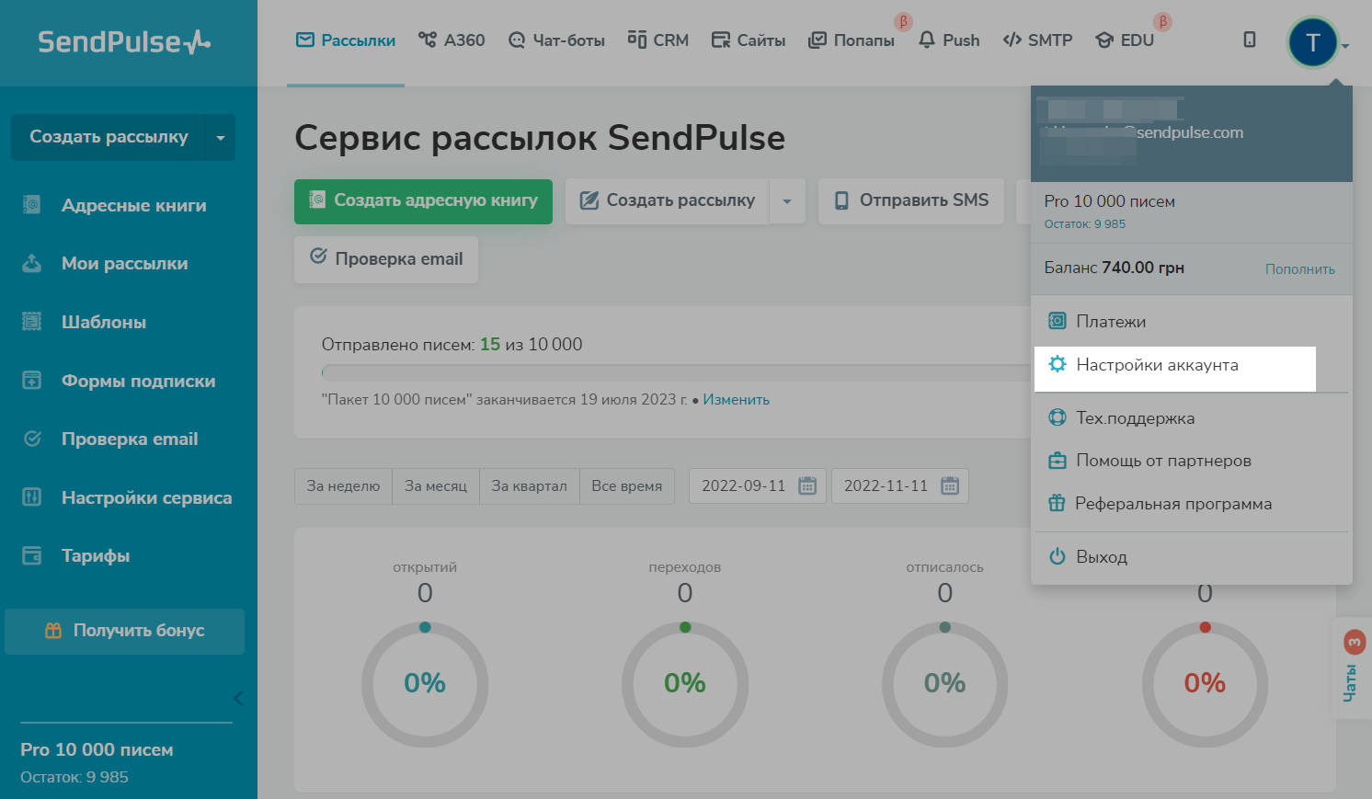Click the green Создать адресную книгу button
The image size is (1372, 799).
(x=423, y=201)
